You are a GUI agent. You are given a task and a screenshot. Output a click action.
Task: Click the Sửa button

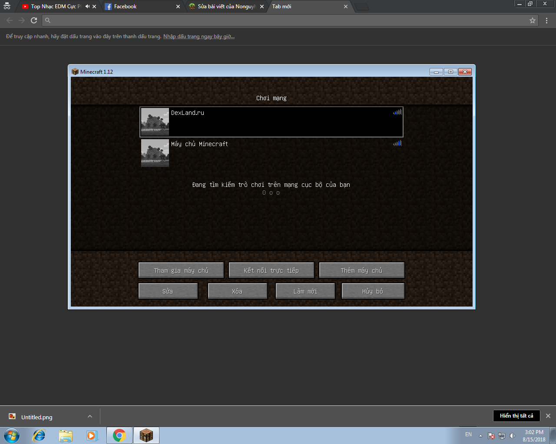[x=168, y=291]
